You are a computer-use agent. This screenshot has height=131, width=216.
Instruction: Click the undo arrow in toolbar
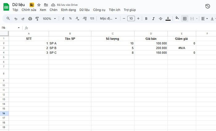coord(15,19)
